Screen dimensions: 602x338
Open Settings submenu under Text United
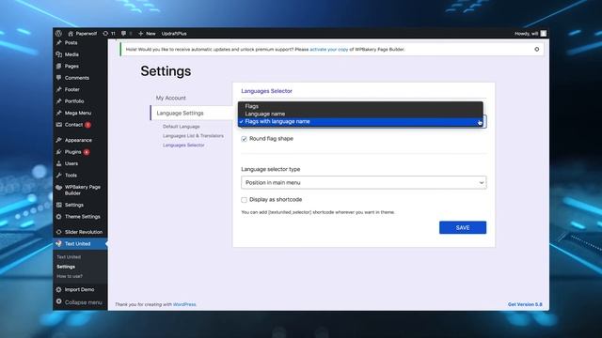(x=66, y=267)
